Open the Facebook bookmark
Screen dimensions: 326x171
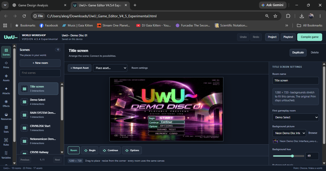coord(49,25)
